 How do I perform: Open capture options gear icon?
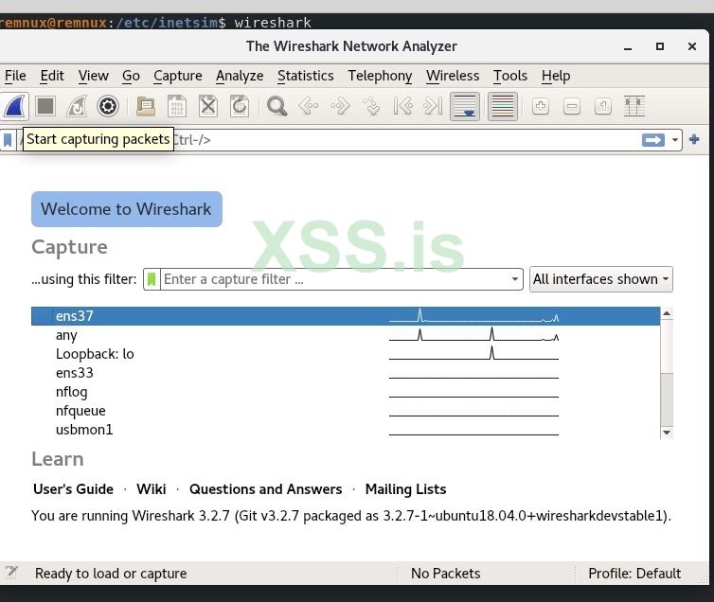click(x=108, y=106)
